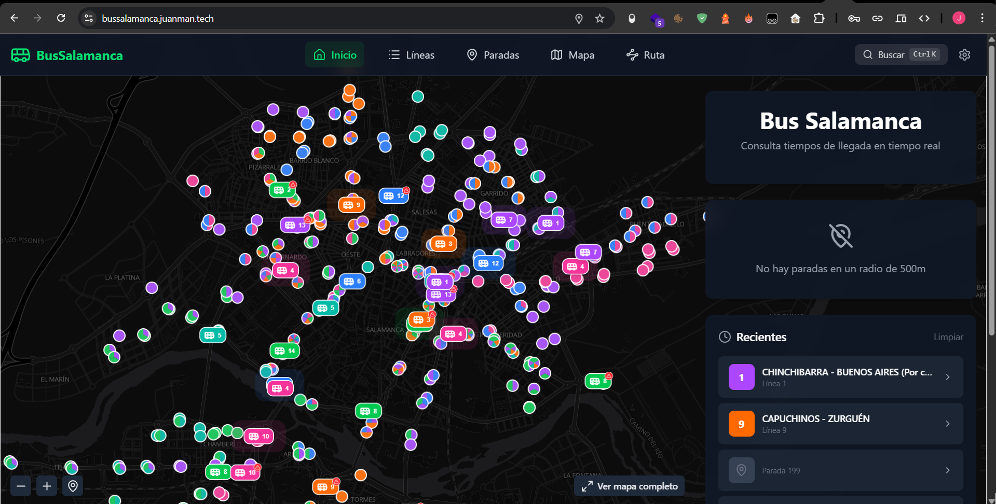The height and width of the screenshot is (504, 996).
Task: Click the search magnifier icon in navbar
Action: click(867, 54)
